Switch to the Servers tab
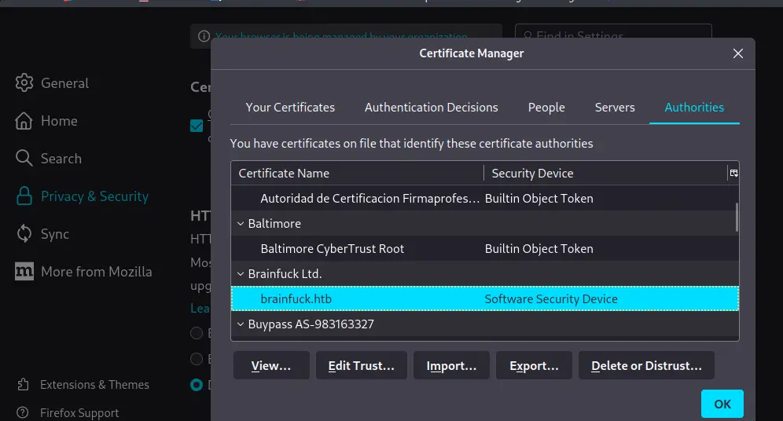 point(615,108)
